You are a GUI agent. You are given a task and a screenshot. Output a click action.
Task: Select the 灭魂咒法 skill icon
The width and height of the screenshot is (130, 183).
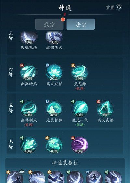(x=29, y=37)
